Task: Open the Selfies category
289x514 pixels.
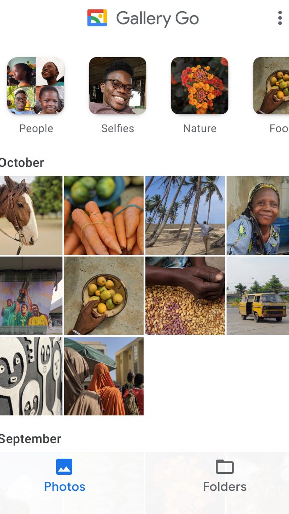Action: coord(118,86)
